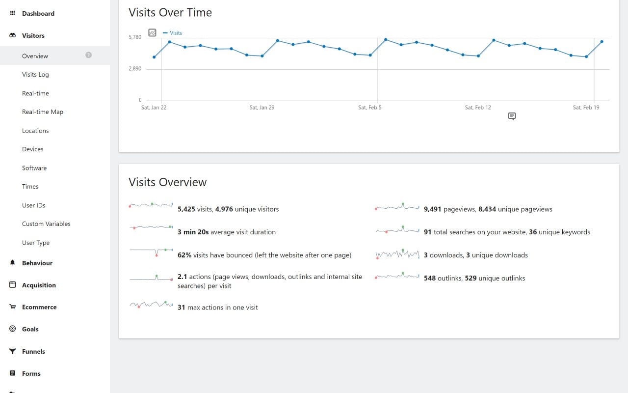Viewport: 628px width, 393px height.
Task: Select the Dashboard grid icon in the sidebar
Action: pyautogui.click(x=12, y=13)
